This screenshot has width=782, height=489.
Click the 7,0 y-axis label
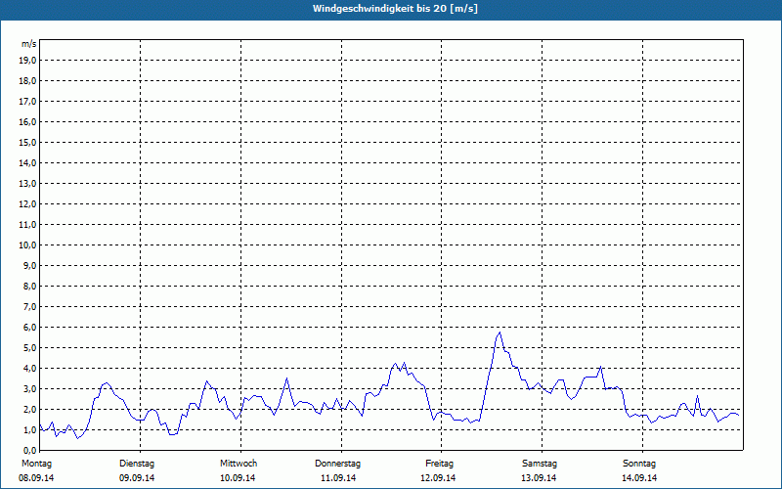[x=29, y=306]
